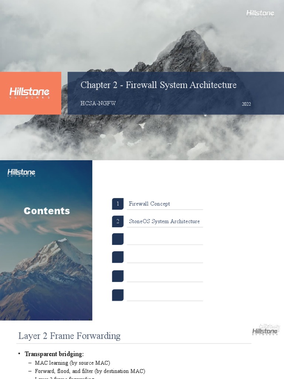The image size is (284, 379).
Task: Click the fourth empty blue contents box
Action: tap(118, 257)
